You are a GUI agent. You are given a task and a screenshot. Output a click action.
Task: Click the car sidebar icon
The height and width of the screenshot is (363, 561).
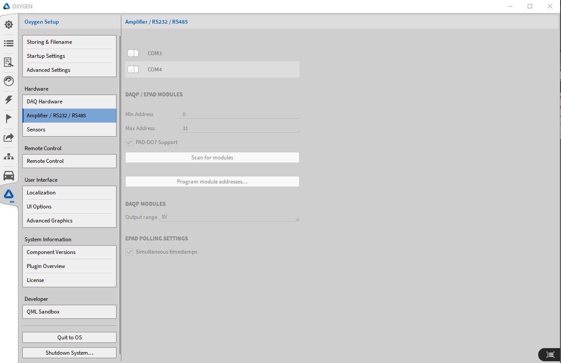click(x=9, y=176)
